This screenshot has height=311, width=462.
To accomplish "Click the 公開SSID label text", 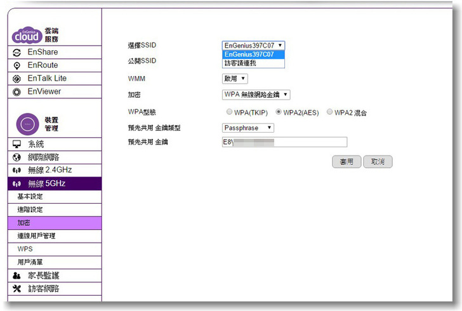I will pos(142,61).
